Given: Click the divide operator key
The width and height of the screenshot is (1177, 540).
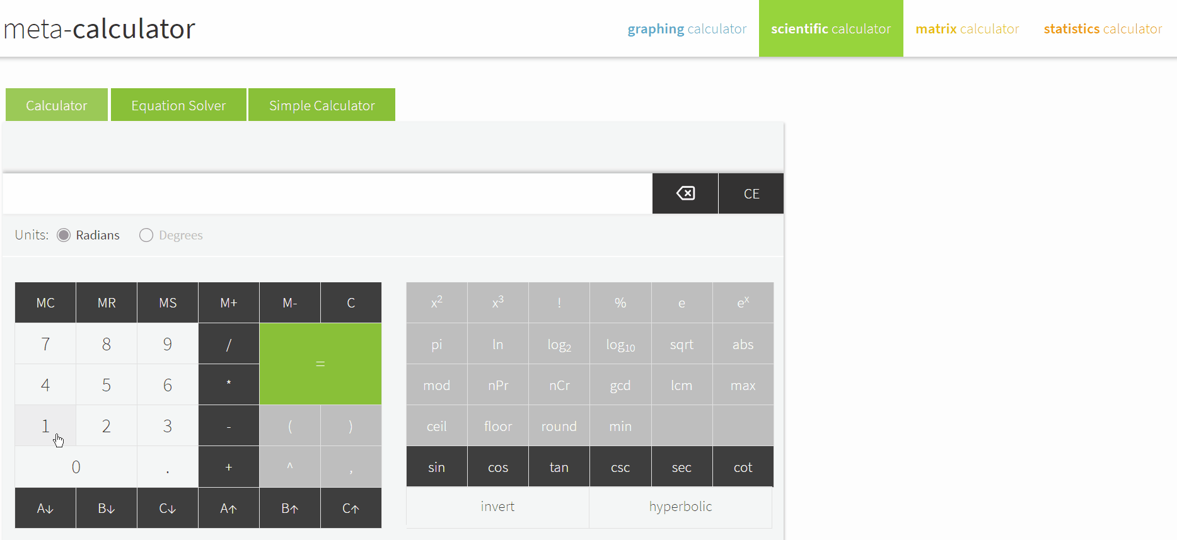Looking at the screenshot, I should pos(229,344).
